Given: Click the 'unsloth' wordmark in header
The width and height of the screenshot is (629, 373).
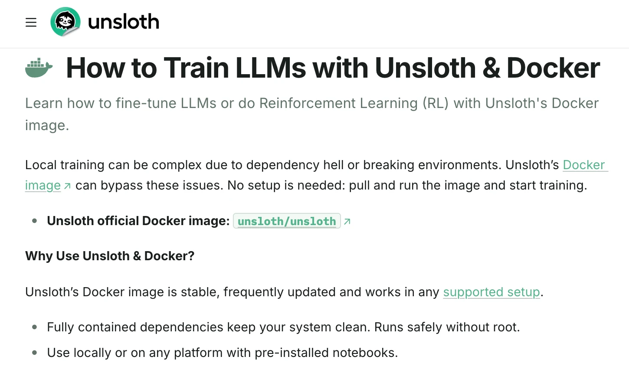Looking at the screenshot, I should click(124, 22).
